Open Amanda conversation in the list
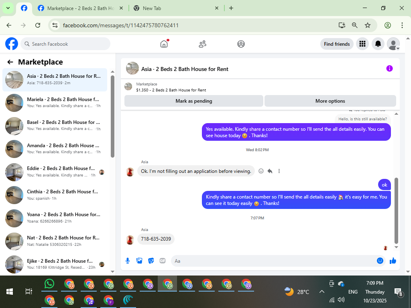Screen dimensions: 411x308 pyautogui.click(x=55, y=149)
